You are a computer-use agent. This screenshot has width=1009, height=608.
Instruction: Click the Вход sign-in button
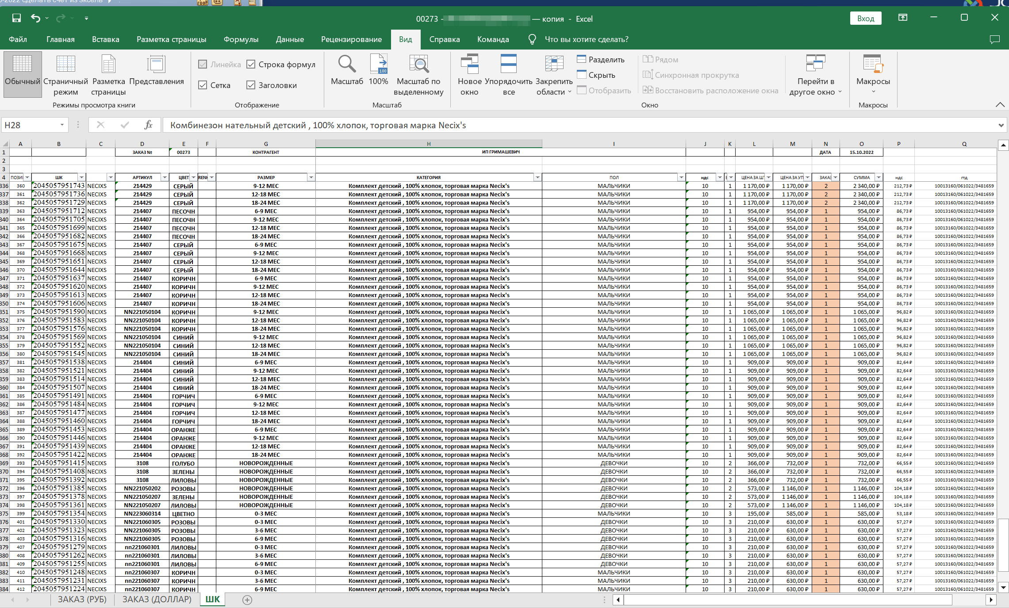[865, 18]
